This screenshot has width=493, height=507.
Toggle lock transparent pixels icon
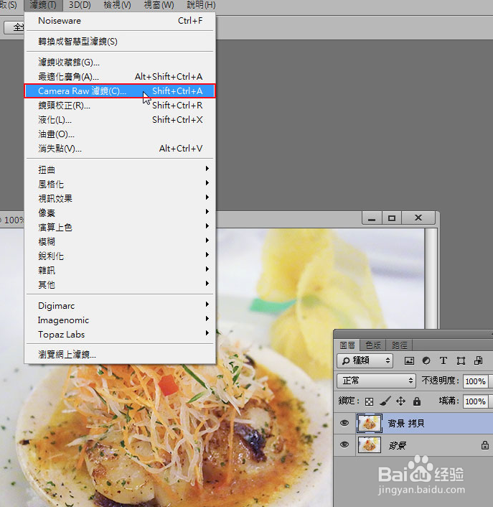click(369, 401)
